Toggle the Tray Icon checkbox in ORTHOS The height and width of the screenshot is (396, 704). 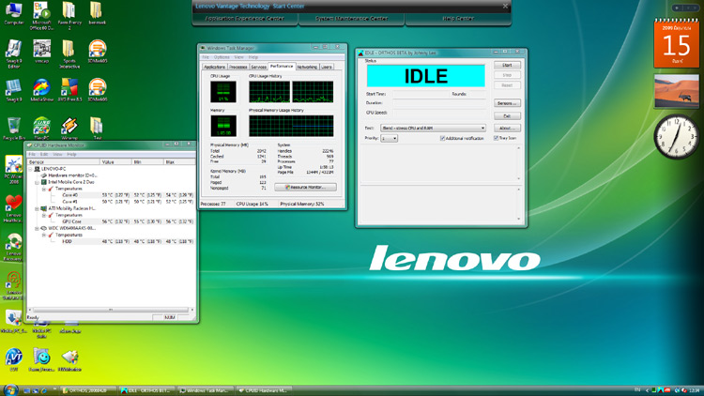tap(497, 138)
